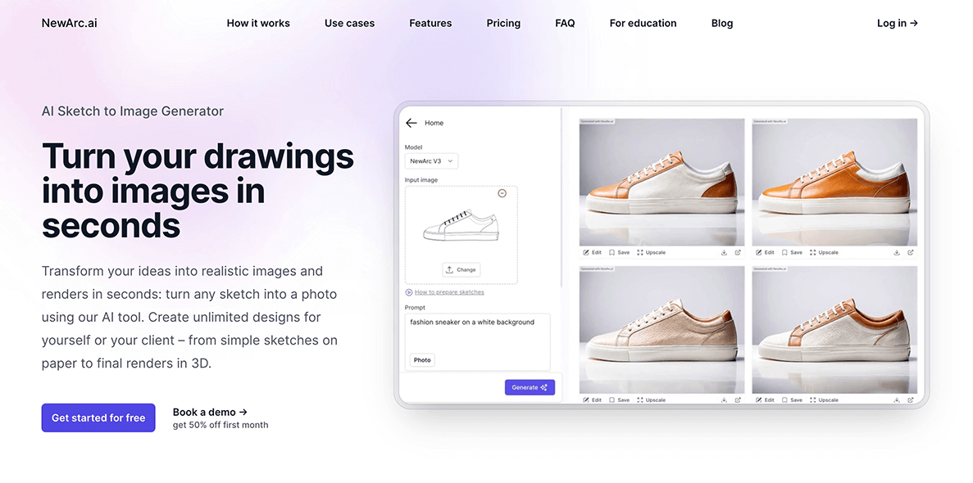
Task: Click Save bookmark under the top-left sneaker
Action: [x=619, y=252]
